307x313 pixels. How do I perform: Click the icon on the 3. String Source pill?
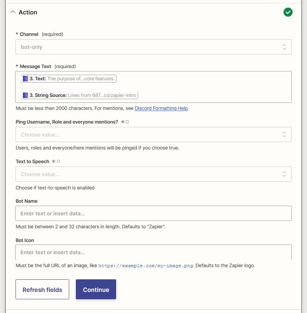click(x=26, y=95)
